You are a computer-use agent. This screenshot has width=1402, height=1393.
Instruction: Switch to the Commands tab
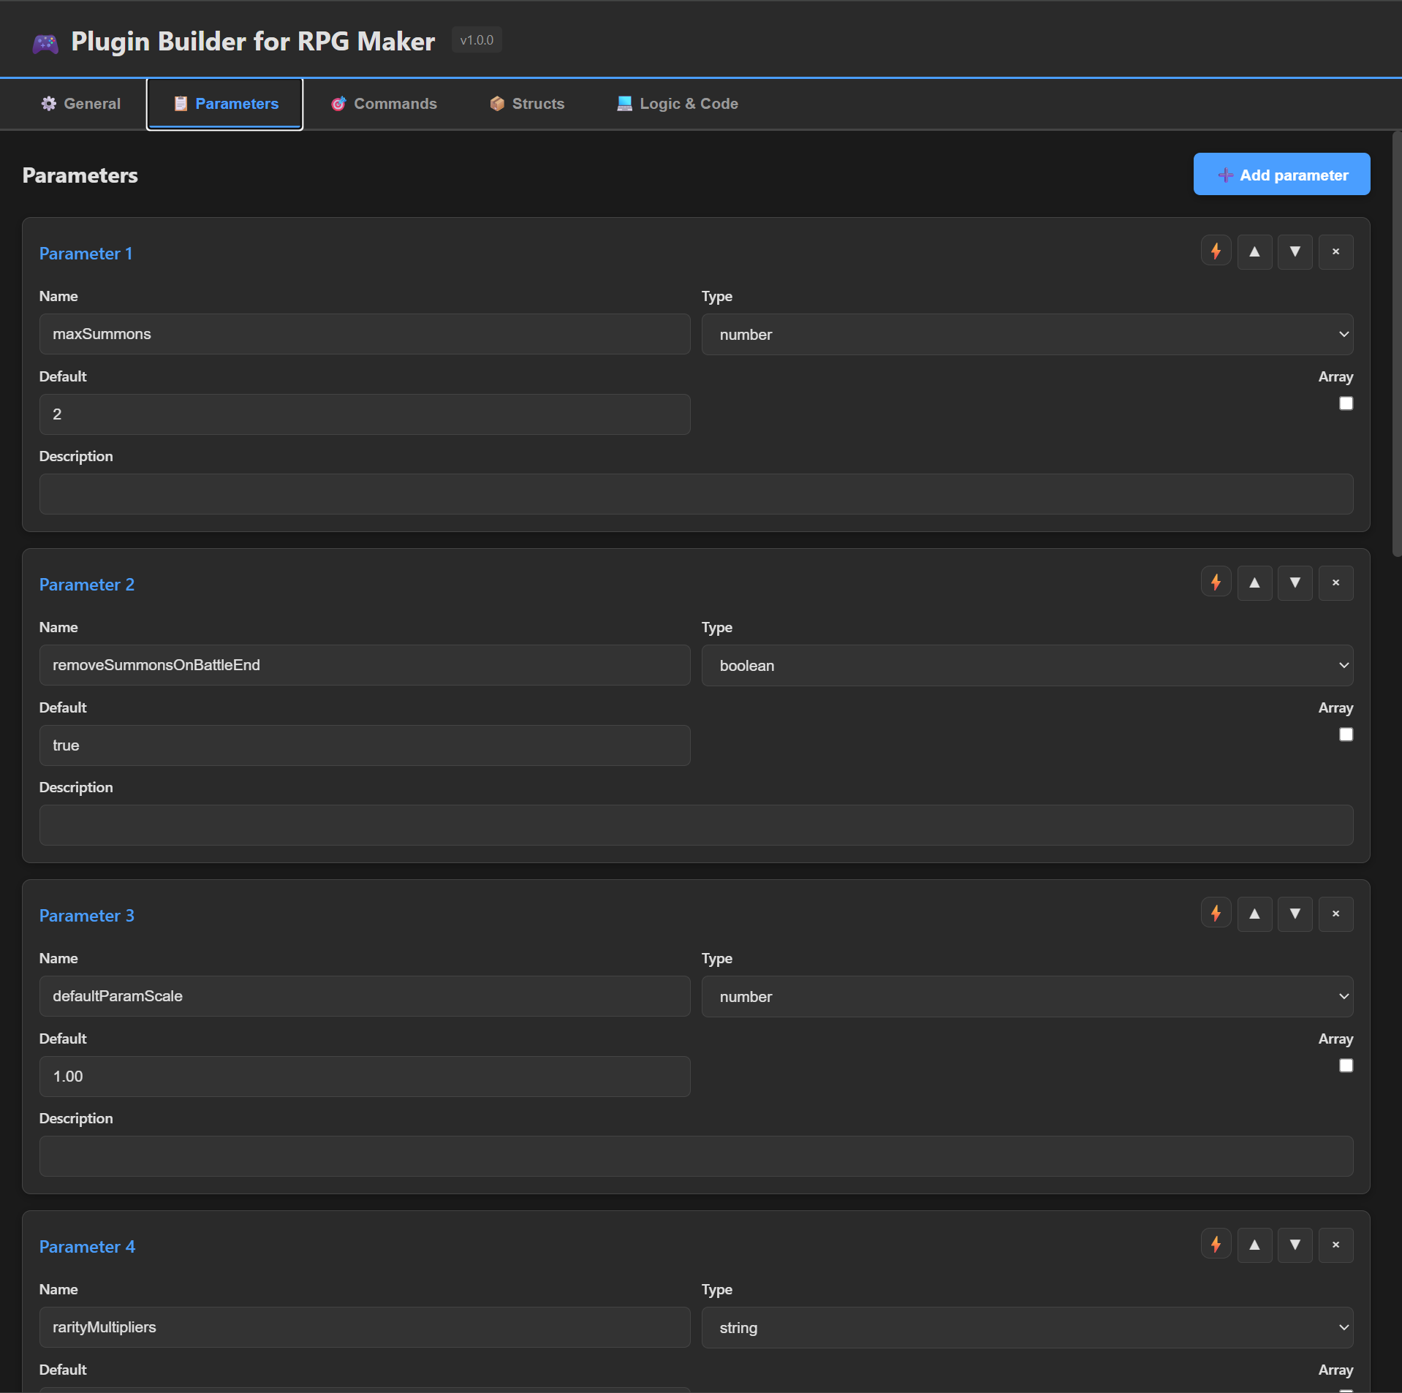384,104
